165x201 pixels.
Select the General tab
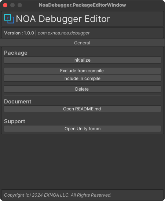tap(82, 43)
